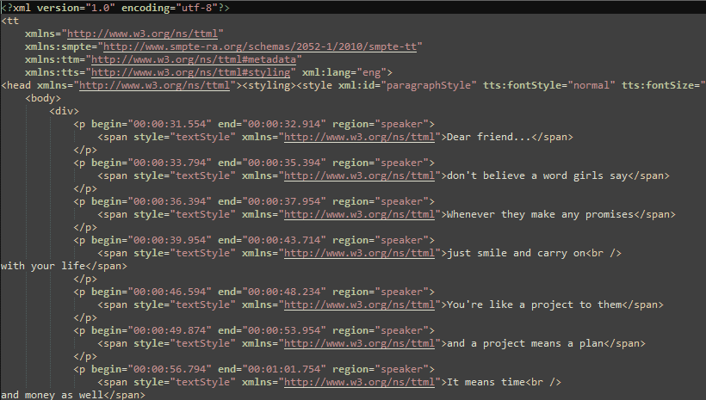Click the opening <div> tag
The width and height of the screenshot is (706, 400).
point(64,111)
